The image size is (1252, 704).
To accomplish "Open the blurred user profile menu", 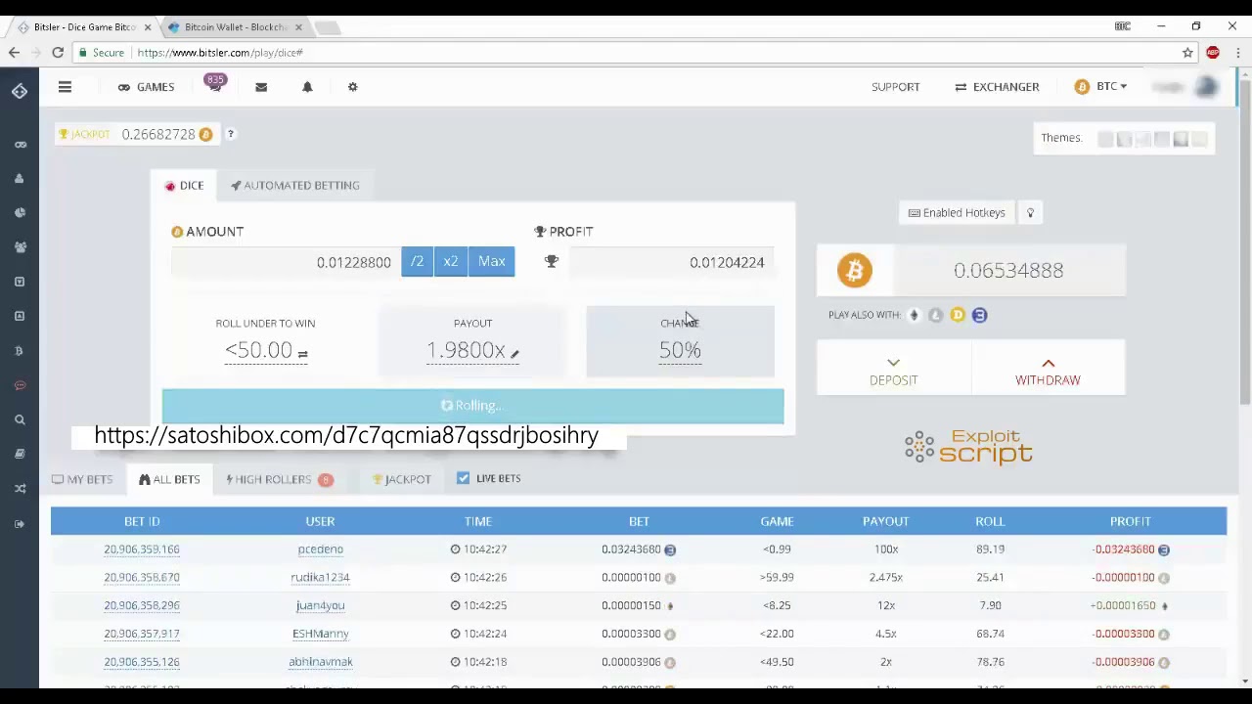I will [1185, 87].
